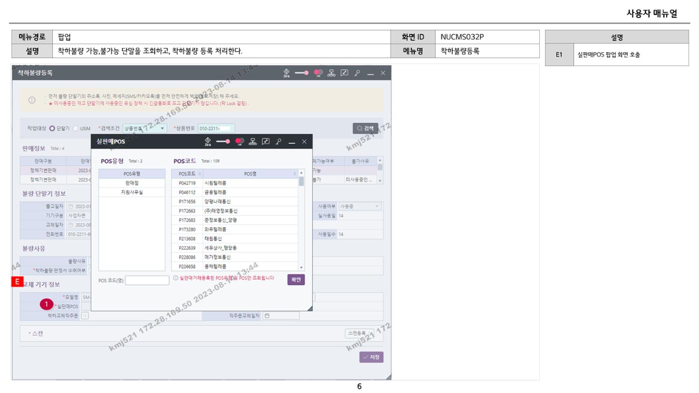The width and height of the screenshot is (699, 393).
Task: Select row P228086 메가정보통신
Action: click(235, 257)
